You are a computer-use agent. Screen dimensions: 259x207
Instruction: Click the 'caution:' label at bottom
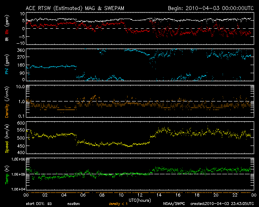(x=74, y=204)
